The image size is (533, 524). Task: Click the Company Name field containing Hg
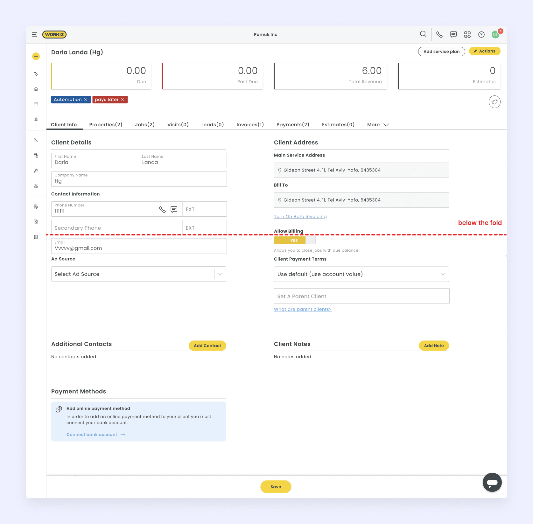tap(139, 179)
